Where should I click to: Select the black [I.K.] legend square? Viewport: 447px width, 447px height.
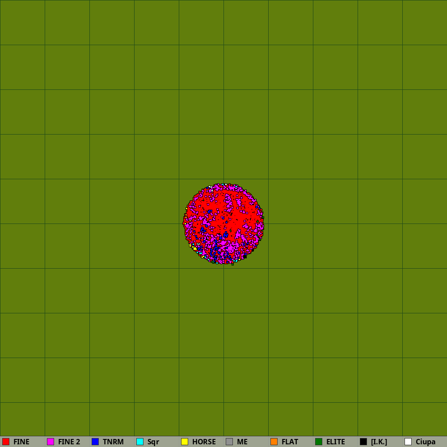pyautogui.click(x=363, y=442)
